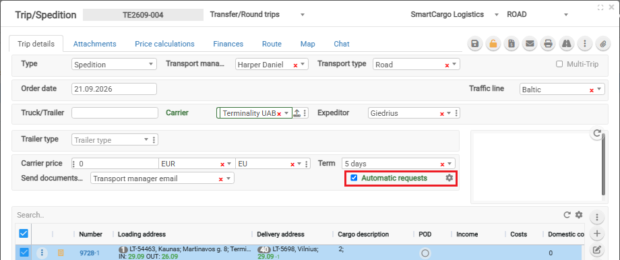
Task: Open three-dot options next to Carrier upload icon
Action: [x=305, y=113]
